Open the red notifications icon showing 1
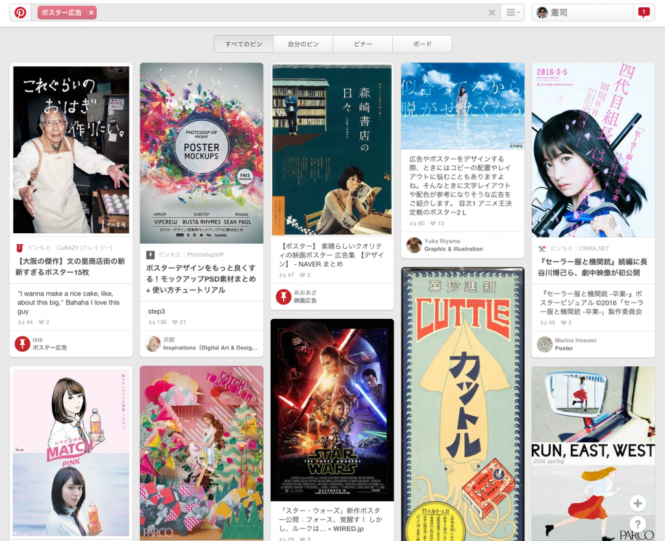665x541 pixels. (644, 13)
